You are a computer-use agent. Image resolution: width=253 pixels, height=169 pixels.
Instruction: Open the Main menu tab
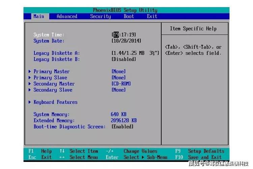(39, 16)
